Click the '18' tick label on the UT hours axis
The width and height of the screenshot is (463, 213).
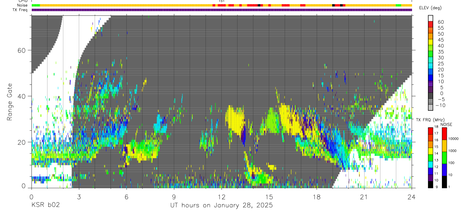(x=316, y=196)
